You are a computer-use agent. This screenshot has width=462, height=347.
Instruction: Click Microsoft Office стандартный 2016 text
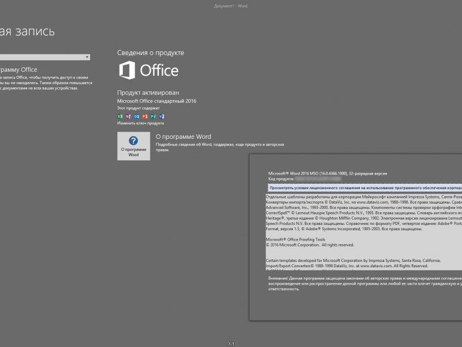157,101
